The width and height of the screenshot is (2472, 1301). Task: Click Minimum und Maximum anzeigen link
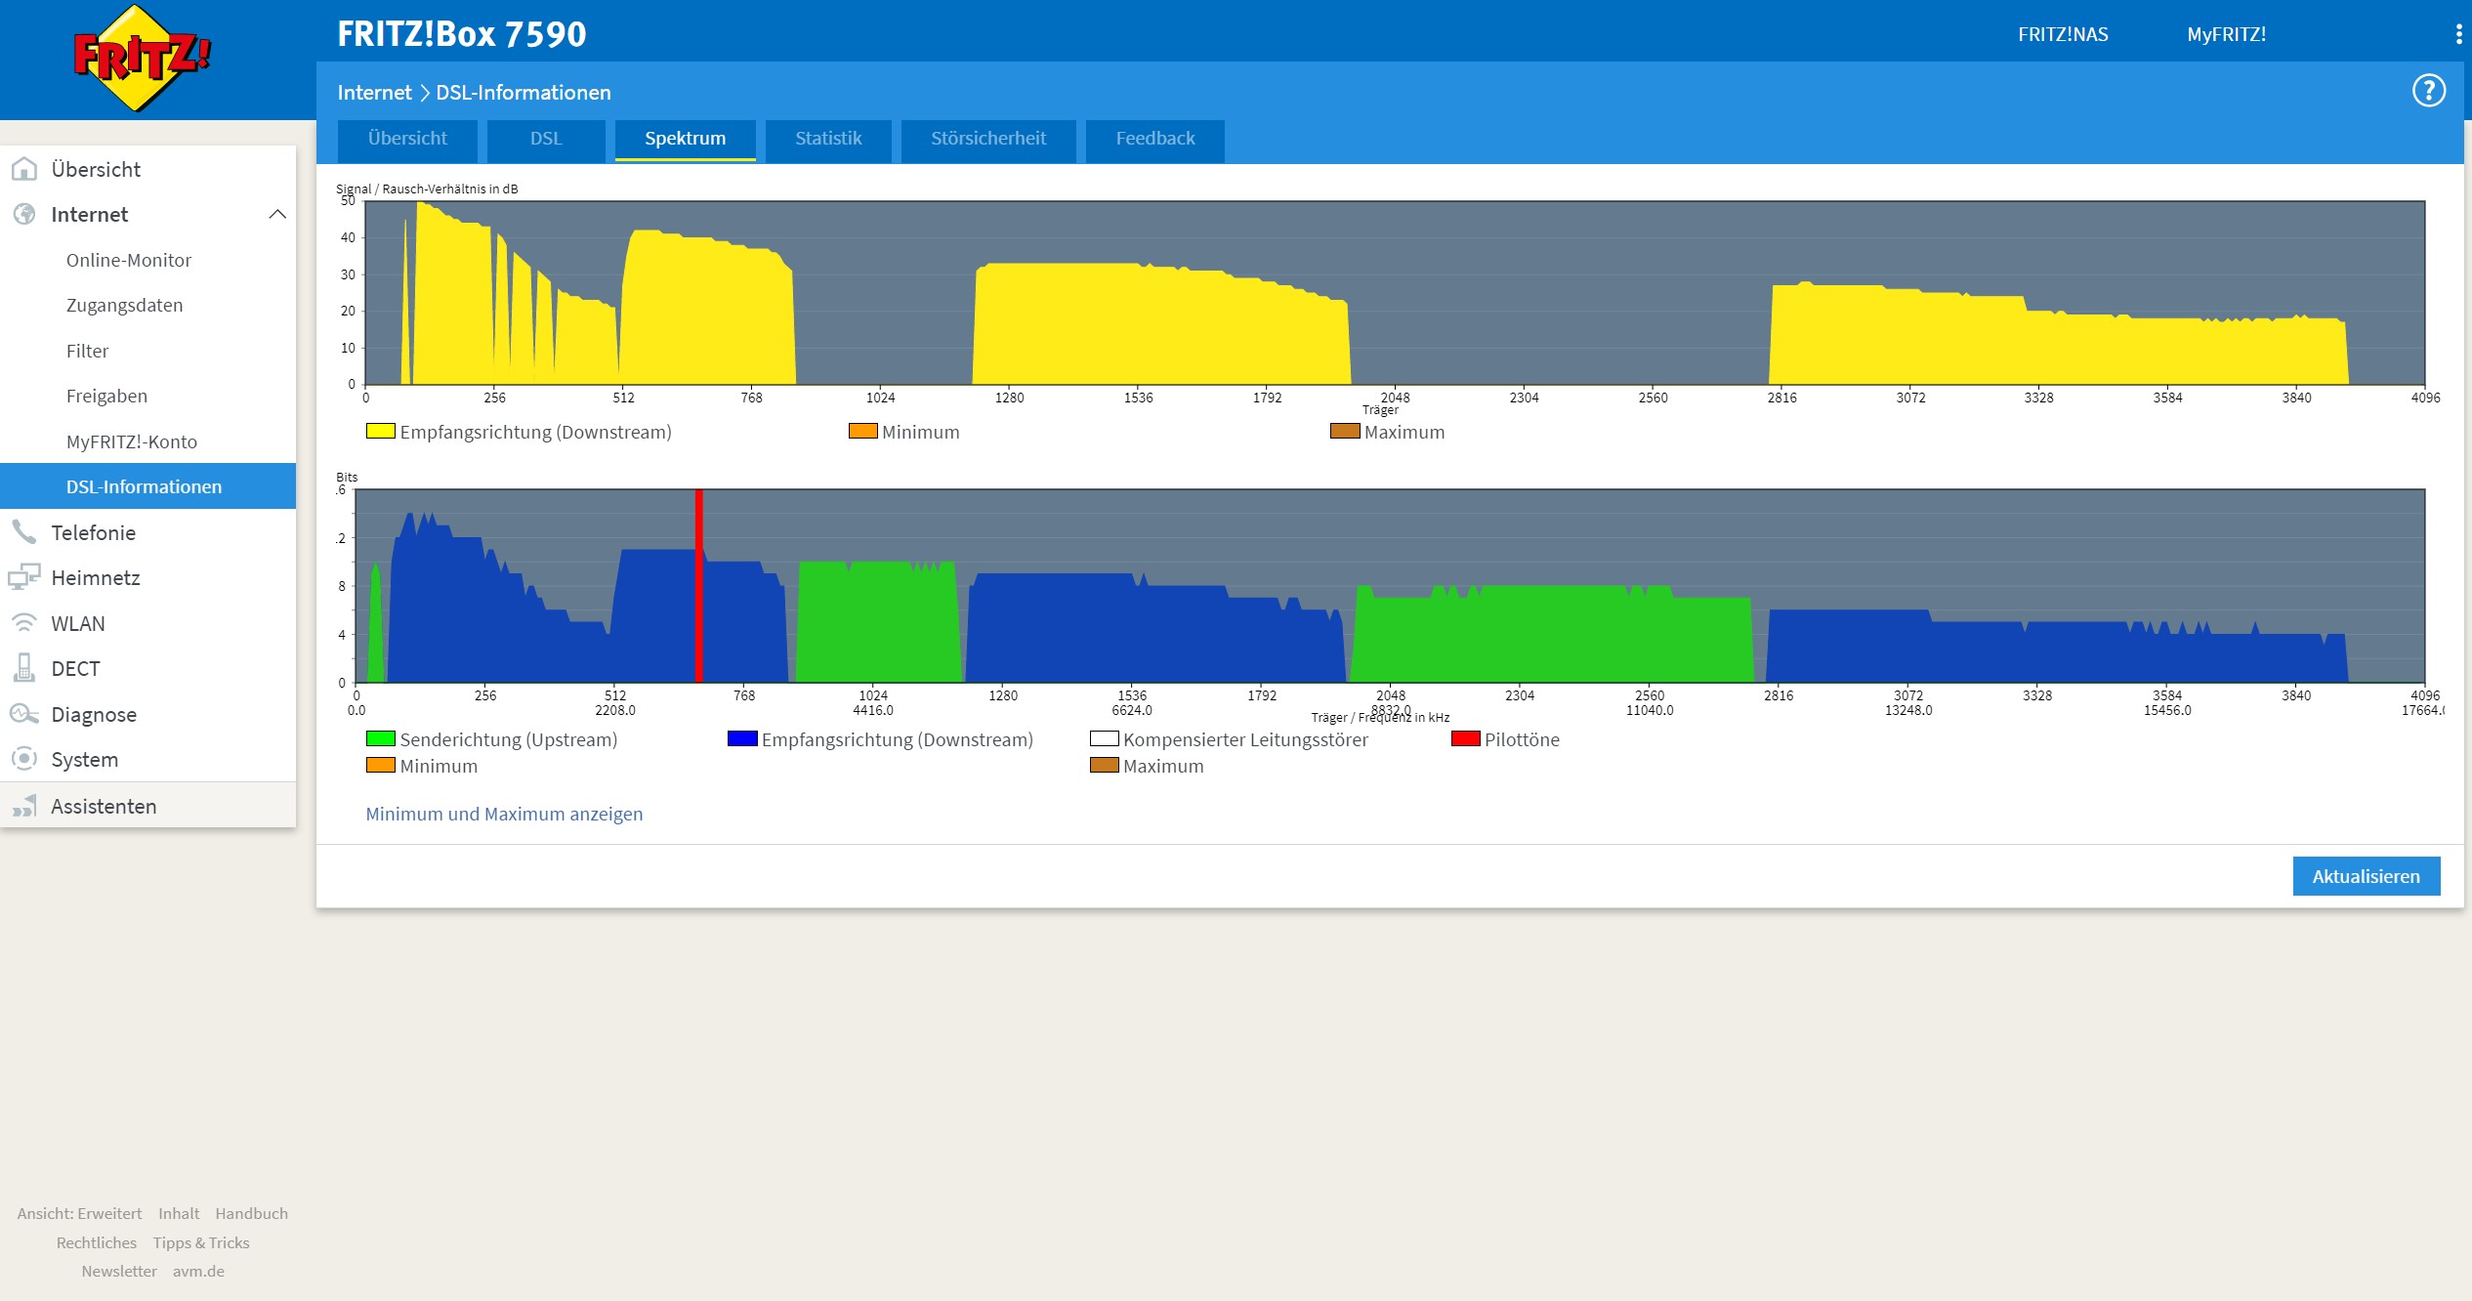[504, 814]
